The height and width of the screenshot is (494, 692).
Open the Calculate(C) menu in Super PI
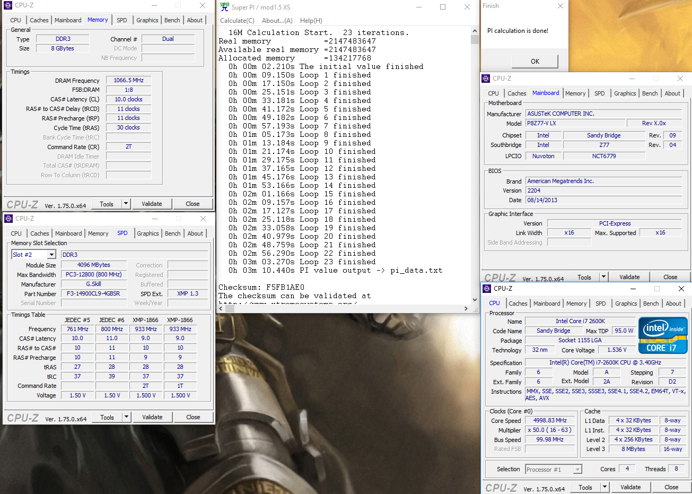pos(237,21)
